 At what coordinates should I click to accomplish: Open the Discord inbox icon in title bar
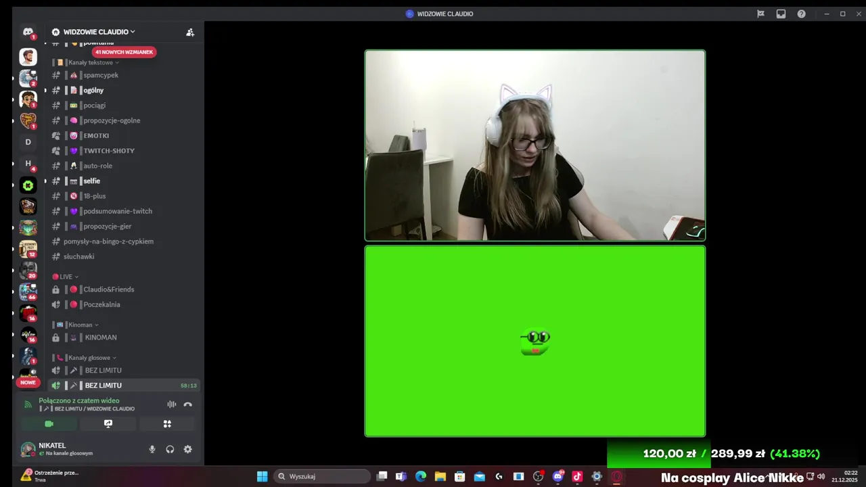[x=781, y=14]
